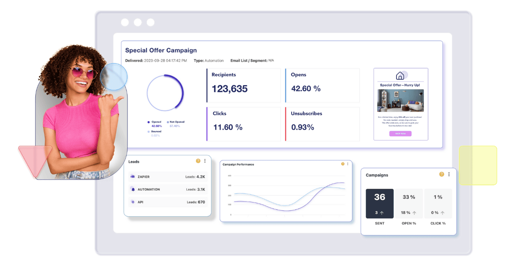Click the house logo in email preview

(x=400, y=76)
